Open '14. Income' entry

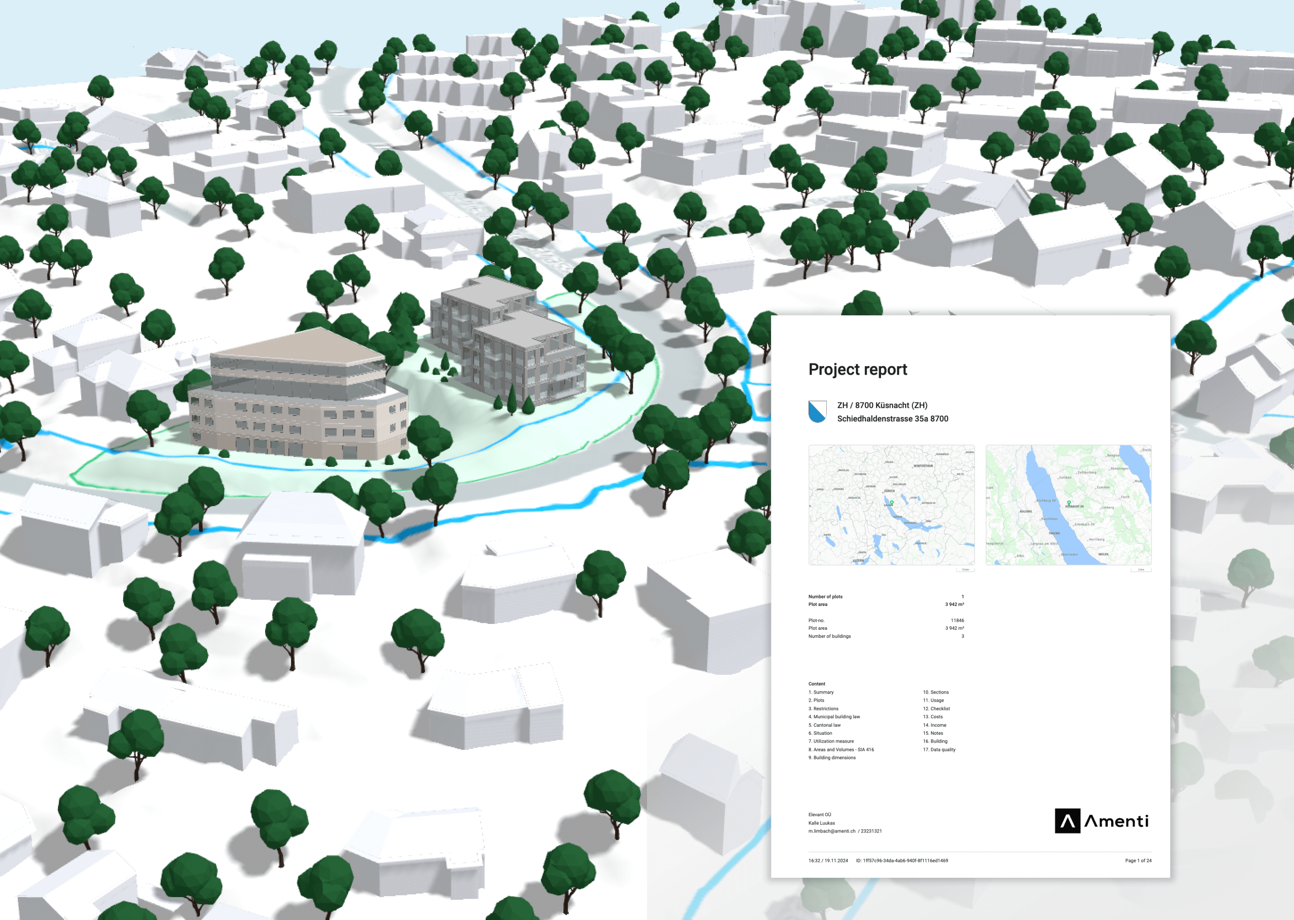(935, 725)
